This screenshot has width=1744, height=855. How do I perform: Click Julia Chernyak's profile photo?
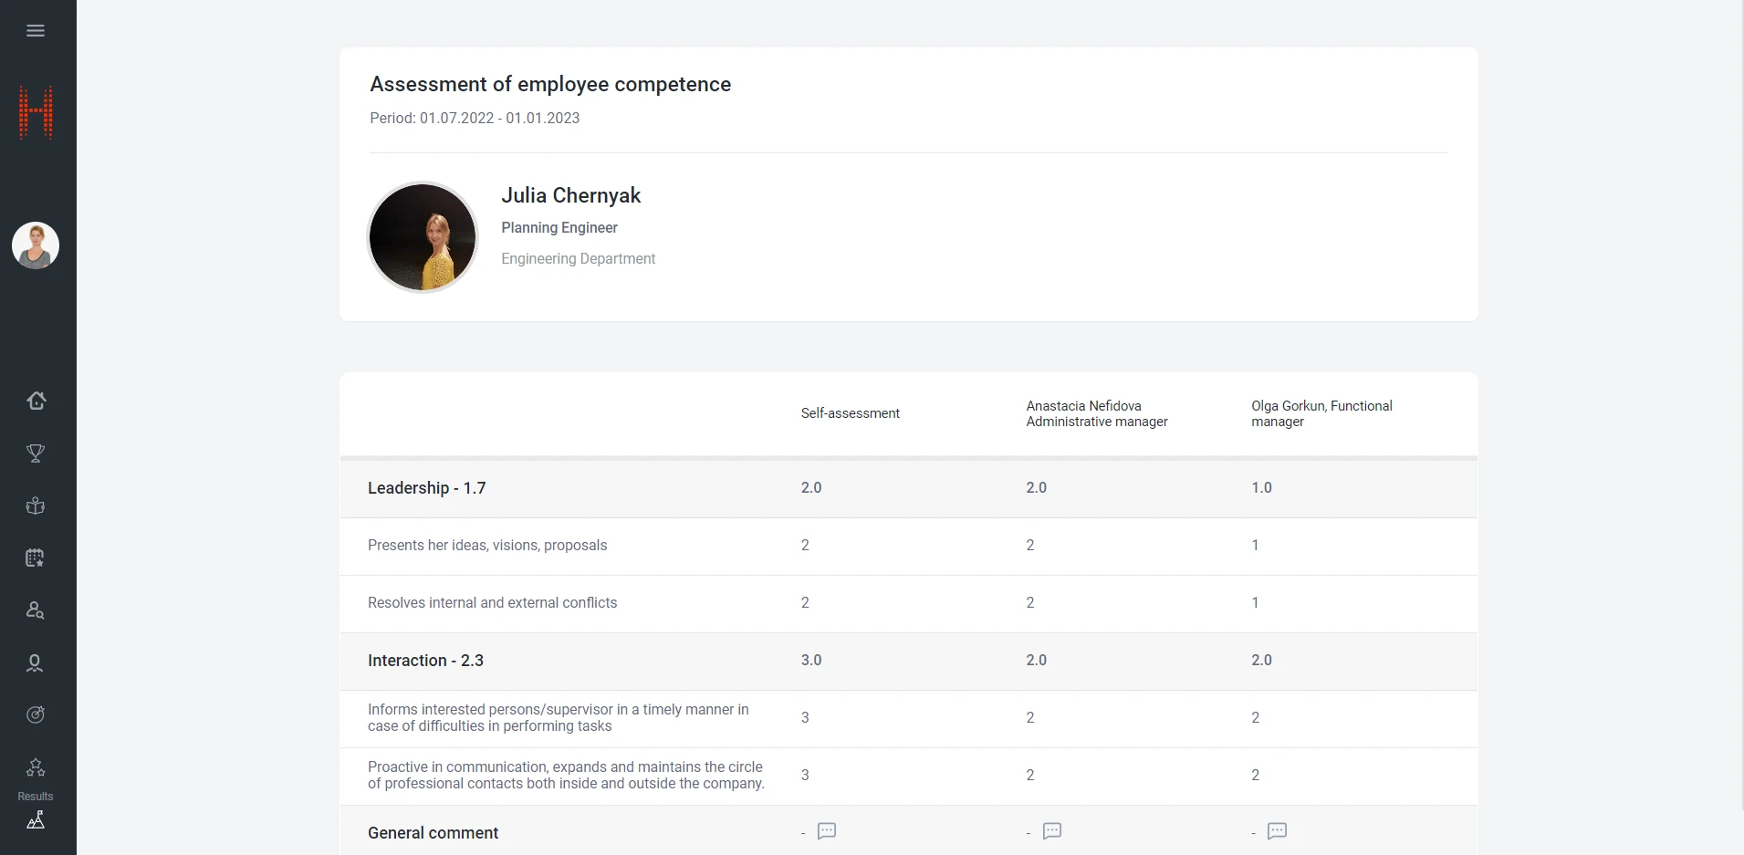423,237
